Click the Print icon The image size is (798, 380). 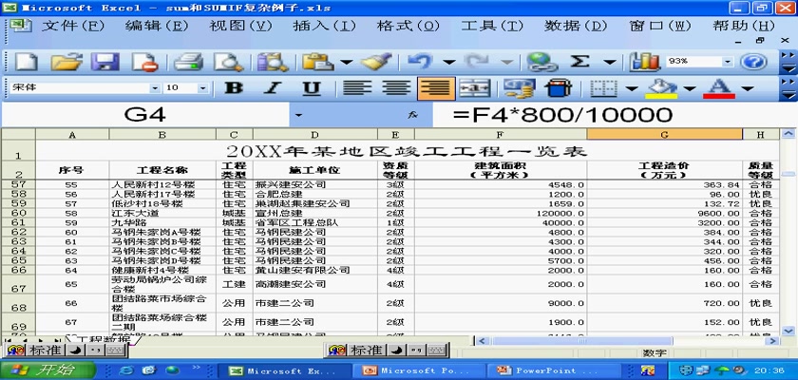(188, 62)
